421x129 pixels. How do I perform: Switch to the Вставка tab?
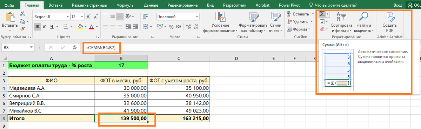coord(55,5)
